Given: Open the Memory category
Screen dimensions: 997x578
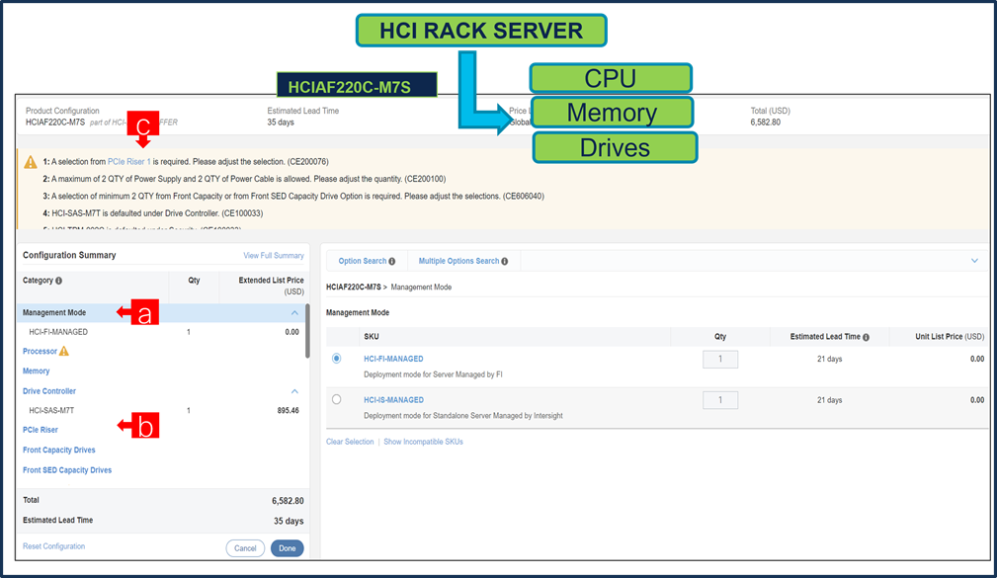Looking at the screenshot, I should [37, 372].
